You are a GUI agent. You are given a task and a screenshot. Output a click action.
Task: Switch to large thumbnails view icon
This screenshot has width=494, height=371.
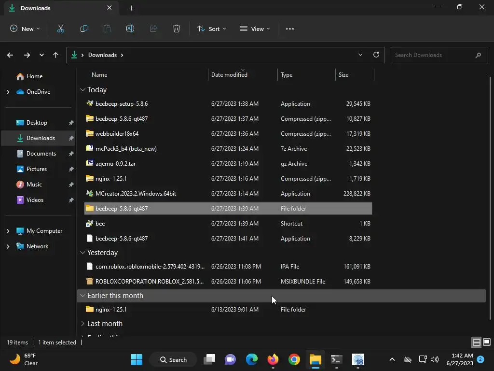(487, 342)
